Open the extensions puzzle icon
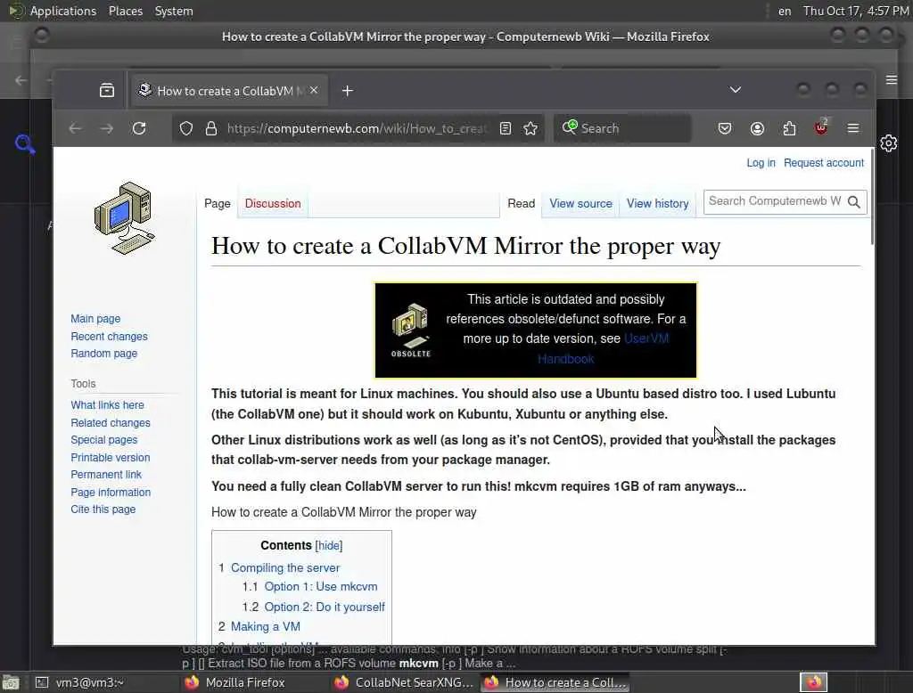The image size is (913, 693). point(789,128)
